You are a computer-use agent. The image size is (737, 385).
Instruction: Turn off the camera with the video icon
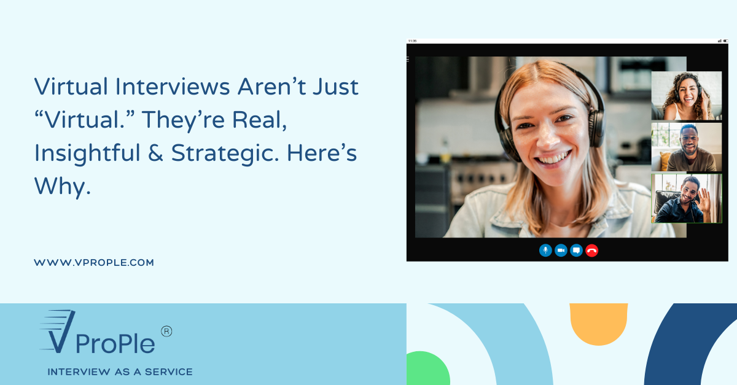coord(561,251)
